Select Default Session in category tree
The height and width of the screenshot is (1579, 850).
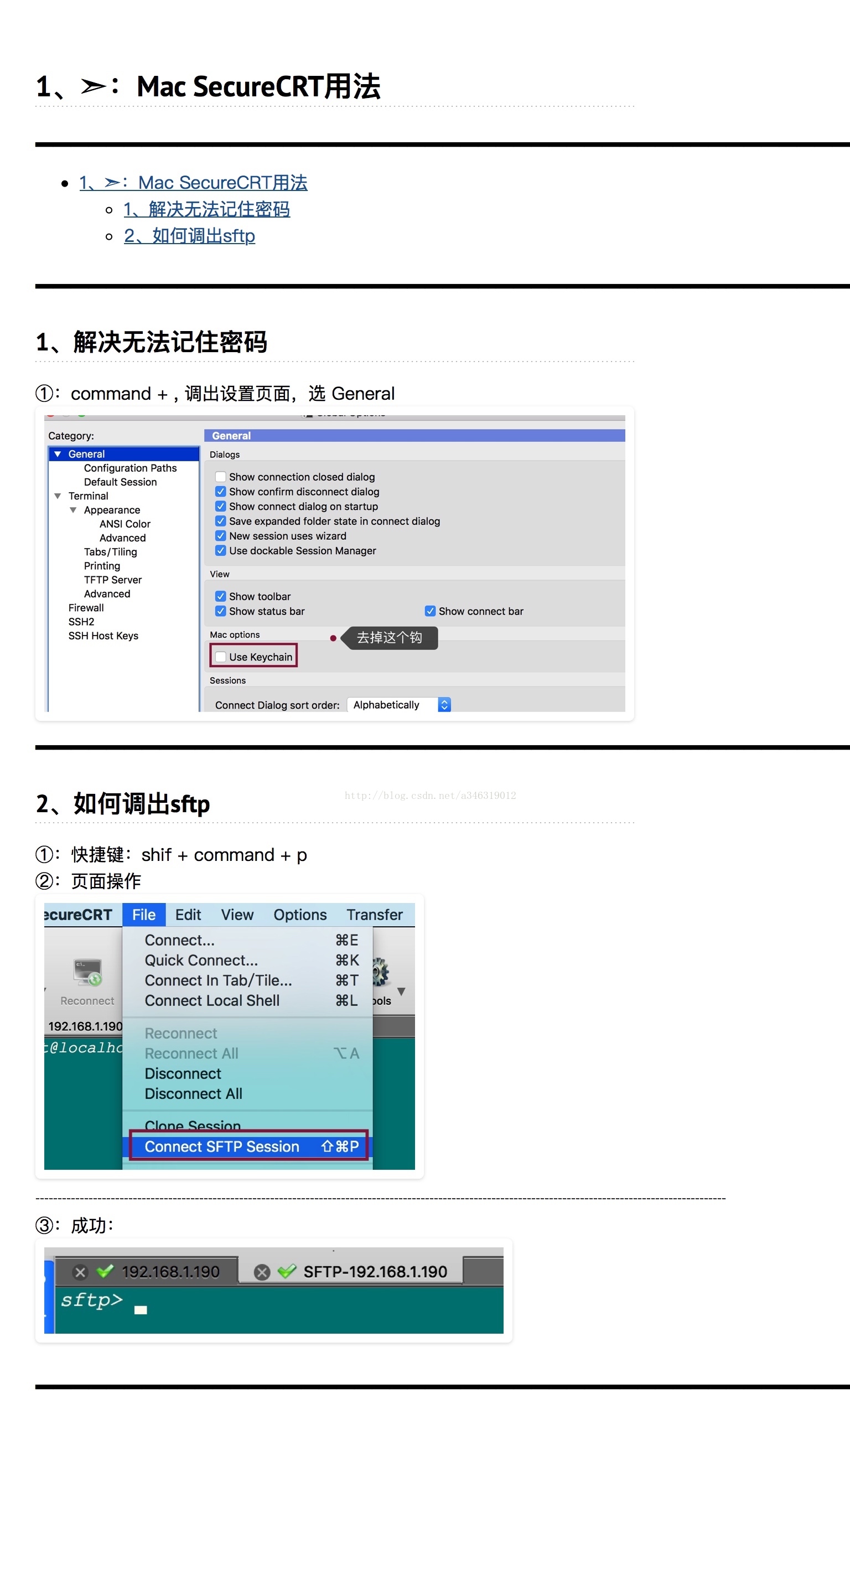(120, 482)
